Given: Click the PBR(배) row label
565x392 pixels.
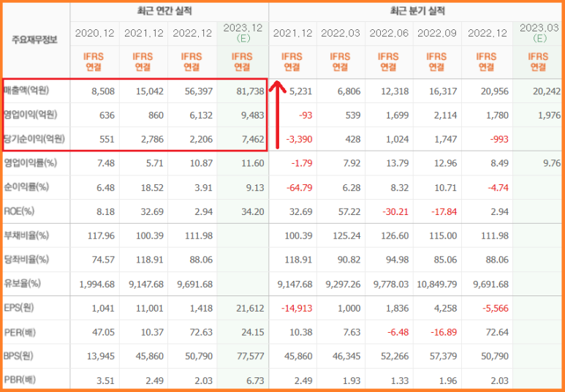Looking at the screenshot, I should (20, 380).
